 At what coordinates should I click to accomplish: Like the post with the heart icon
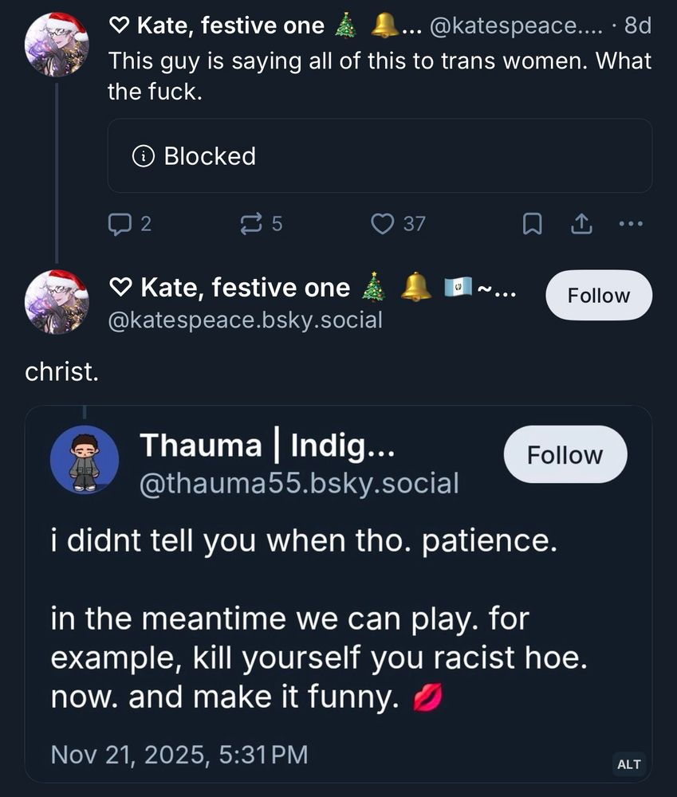[384, 225]
